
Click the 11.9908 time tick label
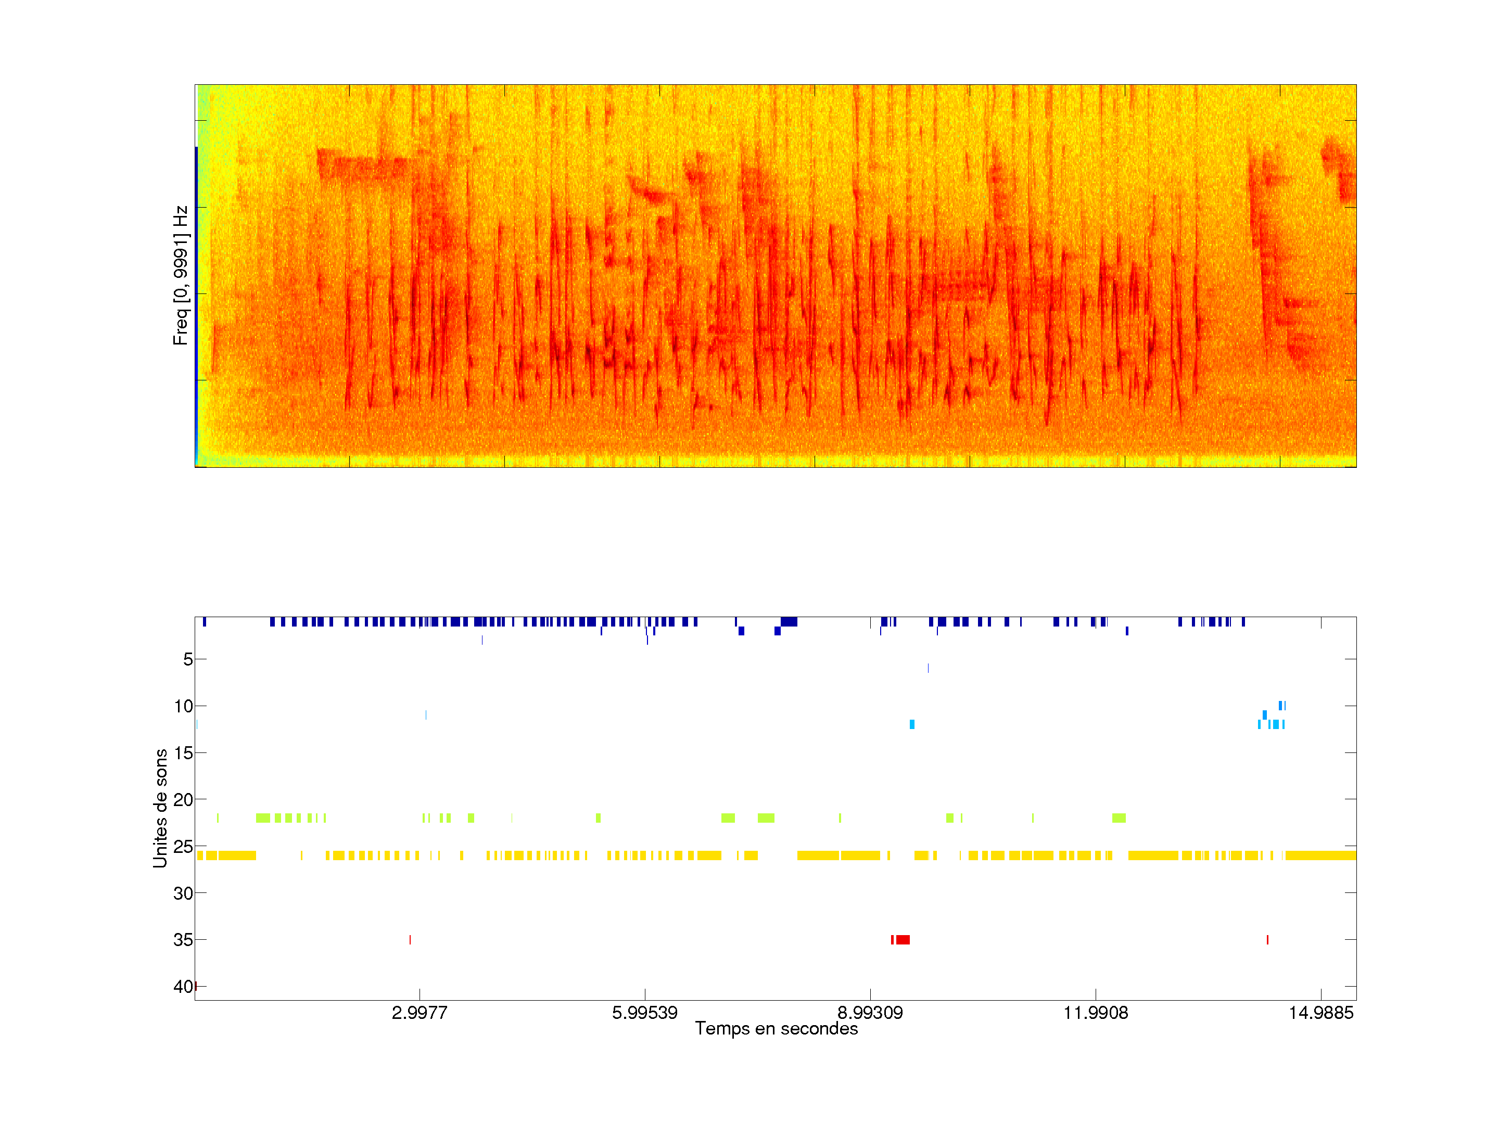pos(1096,1013)
